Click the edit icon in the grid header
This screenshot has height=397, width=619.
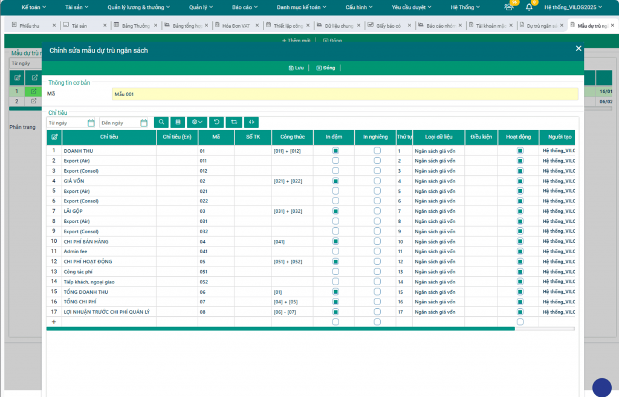[54, 138]
